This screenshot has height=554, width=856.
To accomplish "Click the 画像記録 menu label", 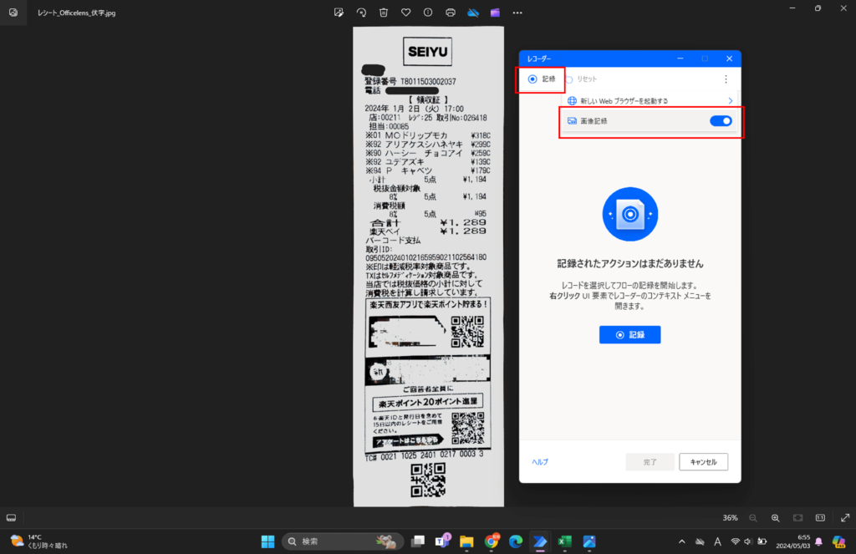I will click(594, 121).
